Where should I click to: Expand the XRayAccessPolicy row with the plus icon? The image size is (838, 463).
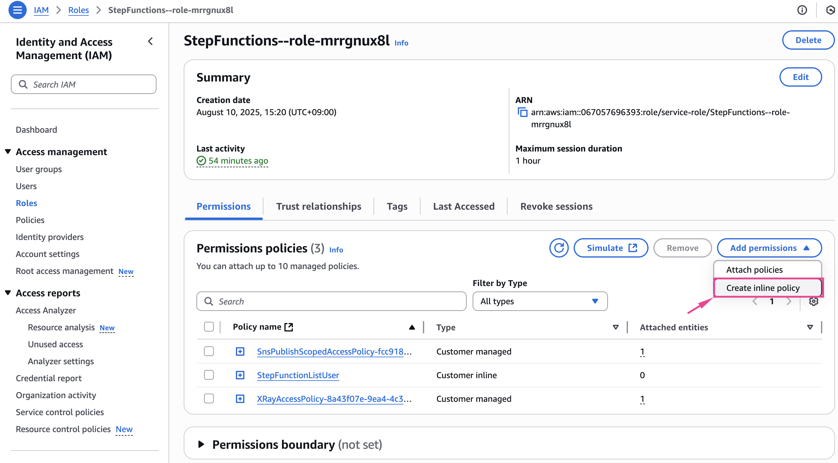pos(240,399)
